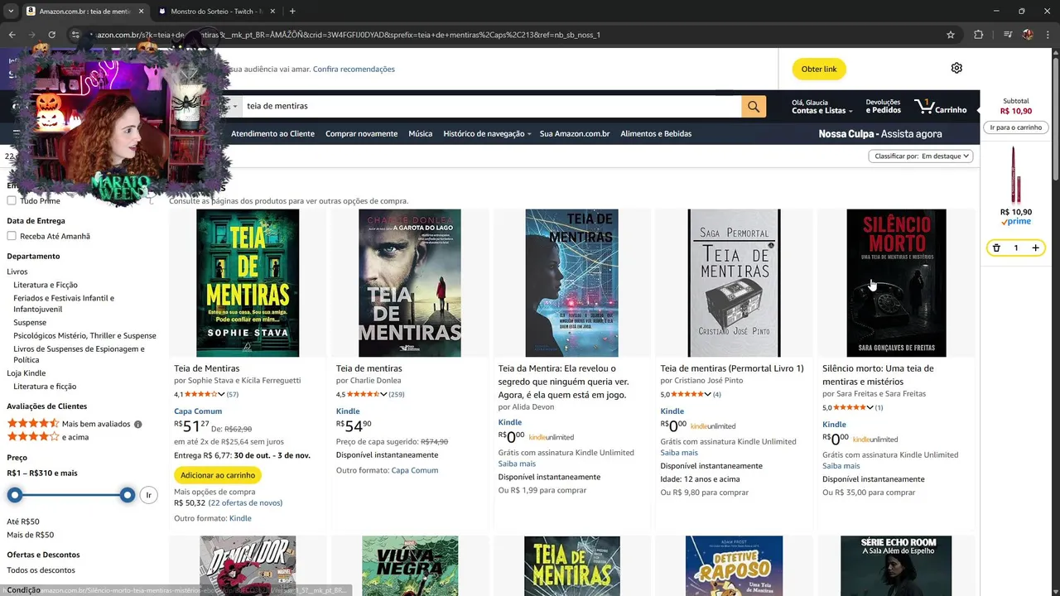Open the Carrinho cart icon

tap(940, 106)
